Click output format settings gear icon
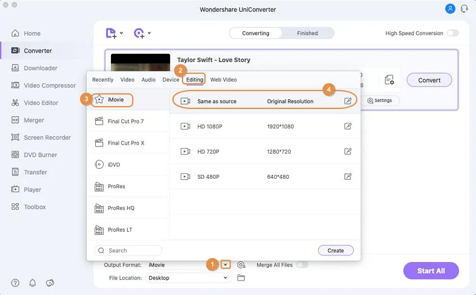The image size is (476, 295). (x=241, y=265)
